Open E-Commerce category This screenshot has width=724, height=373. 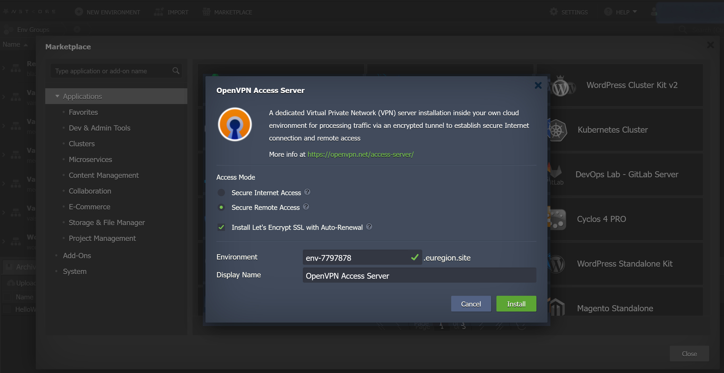coord(89,206)
